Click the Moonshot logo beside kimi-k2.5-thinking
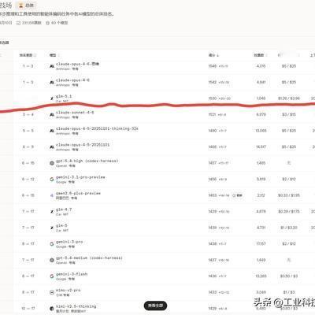This screenshot has width=315, height=315. coord(52,309)
